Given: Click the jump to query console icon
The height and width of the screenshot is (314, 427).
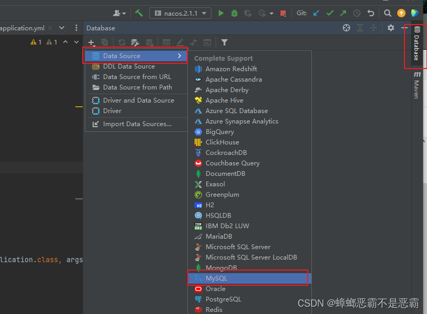Looking at the screenshot, I should pyautogui.click(x=207, y=42).
